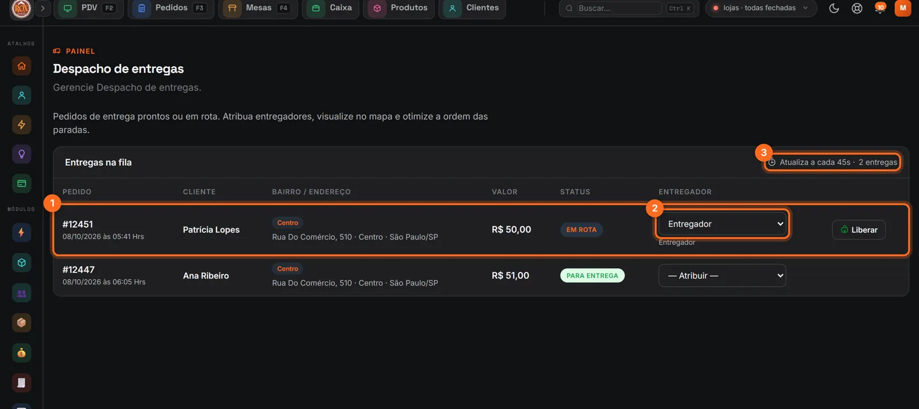The height and width of the screenshot is (409, 919).
Task: Toggle dark mode with the moon icon
Action: 834,8
